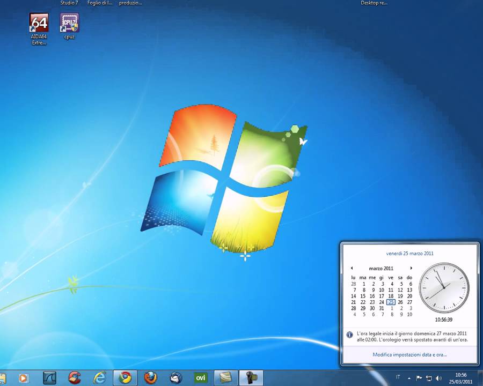Click the digital time 10:56:39
The width and height of the screenshot is (483, 386).
444,320
